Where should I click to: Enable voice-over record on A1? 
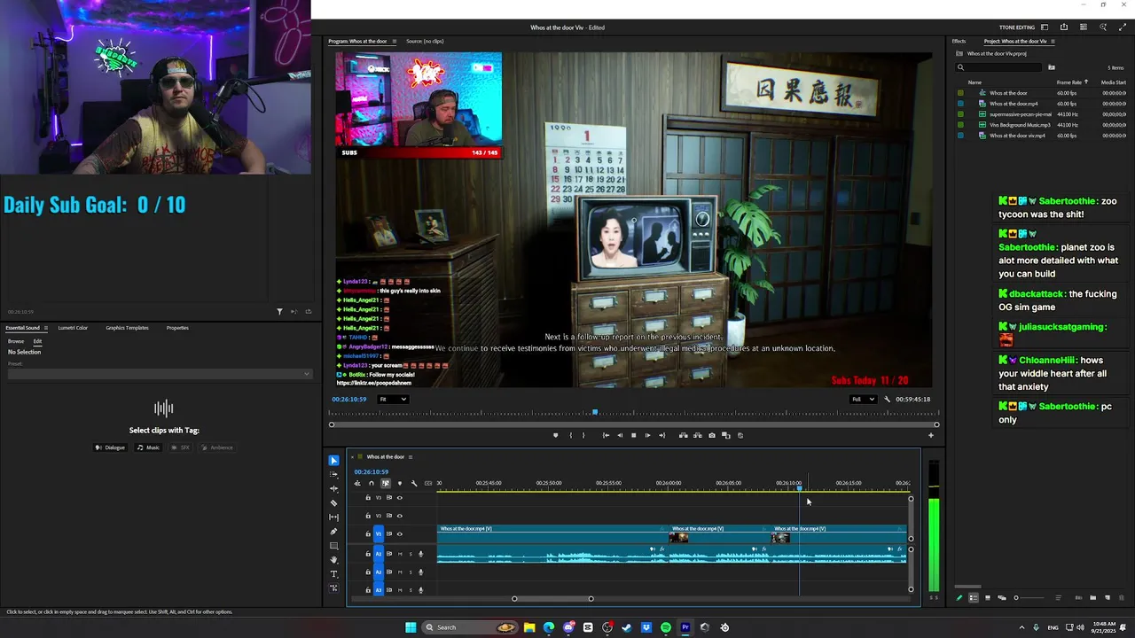click(420, 554)
